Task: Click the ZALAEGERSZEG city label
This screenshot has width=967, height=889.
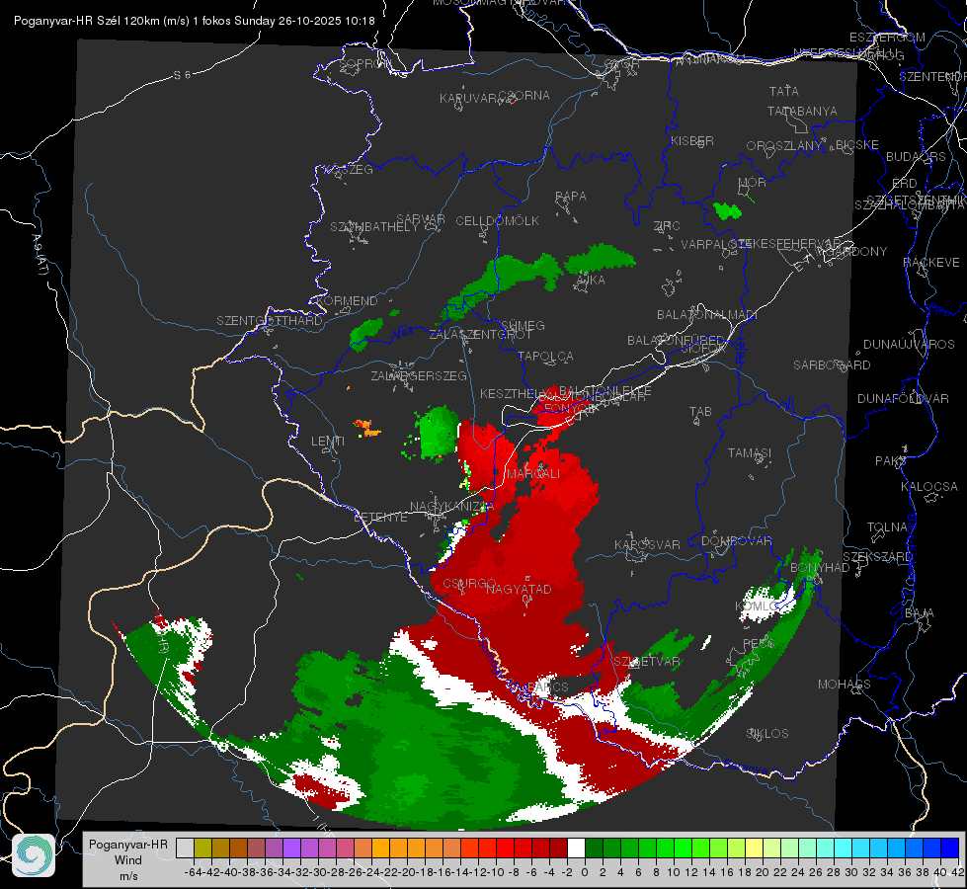Action: (x=419, y=375)
